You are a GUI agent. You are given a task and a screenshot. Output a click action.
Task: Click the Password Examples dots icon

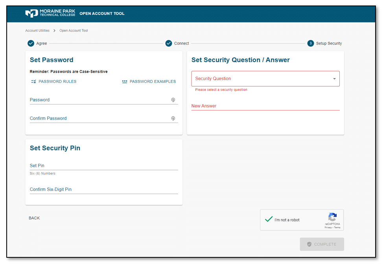tap(125, 82)
